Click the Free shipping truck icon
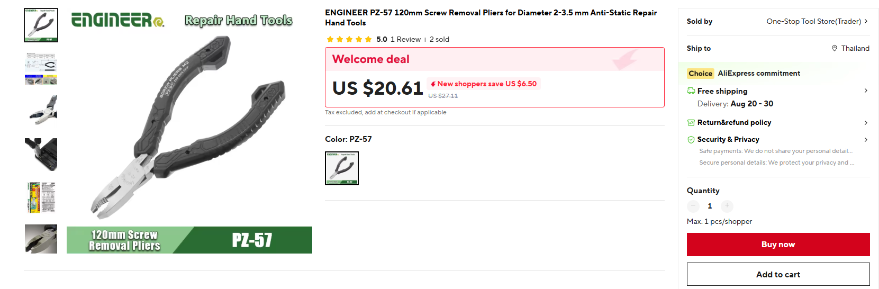Viewport: 879px width, 289px height. [691, 91]
